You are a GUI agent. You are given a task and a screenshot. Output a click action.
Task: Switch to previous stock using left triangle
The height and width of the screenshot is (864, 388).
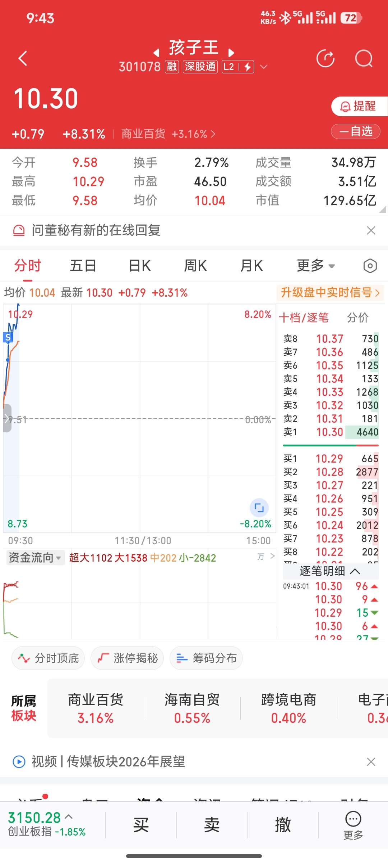(x=156, y=53)
